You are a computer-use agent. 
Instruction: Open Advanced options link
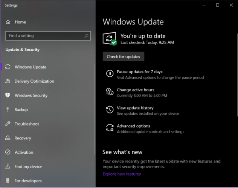click(x=133, y=126)
